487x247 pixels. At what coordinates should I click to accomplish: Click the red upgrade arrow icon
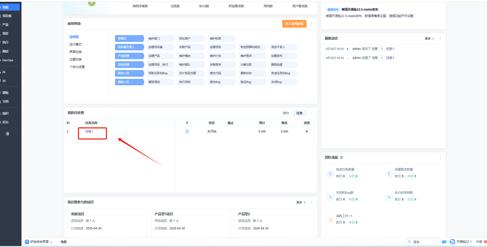485,242
